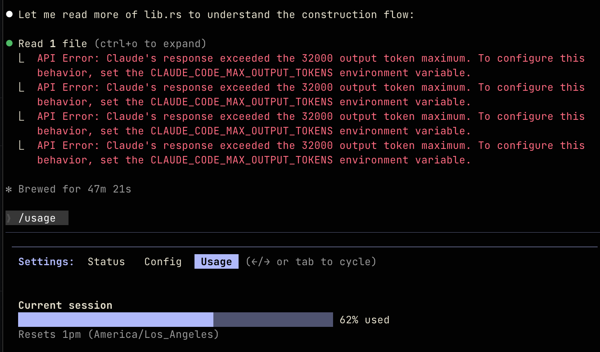Click the asterisk icon before "Brewed for 47m 21s"
The image size is (600, 352).
point(9,189)
